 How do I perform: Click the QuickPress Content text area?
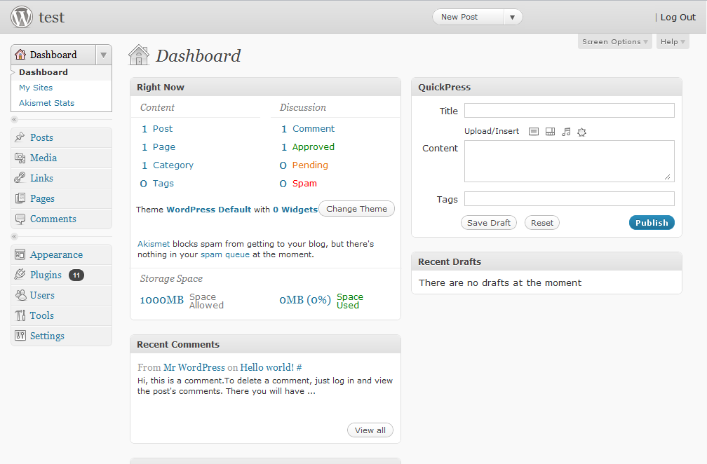[x=570, y=161]
